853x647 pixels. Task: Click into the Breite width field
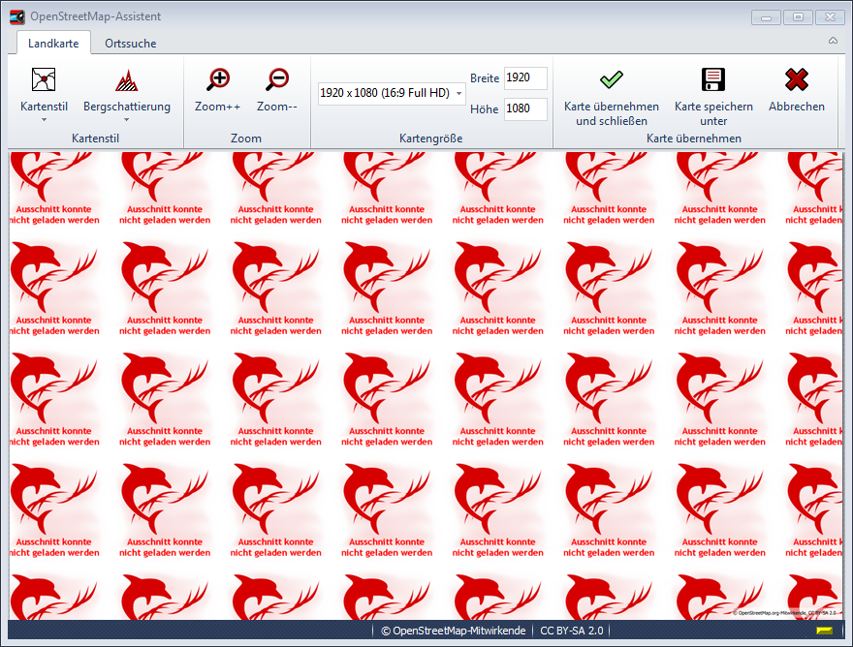525,78
